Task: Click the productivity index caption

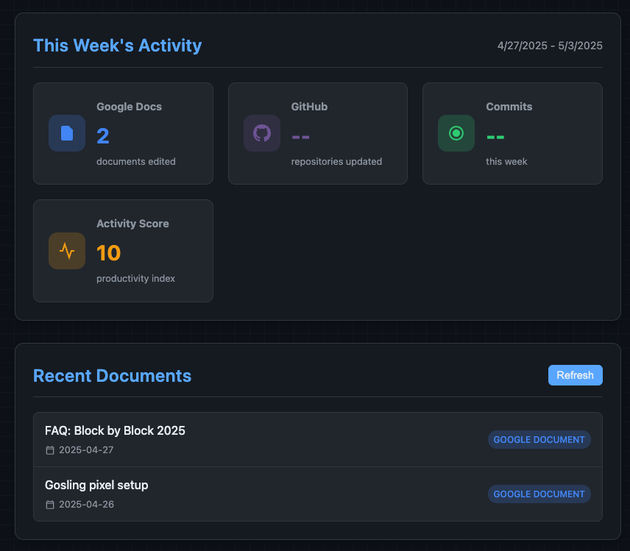Action: click(x=135, y=279)
